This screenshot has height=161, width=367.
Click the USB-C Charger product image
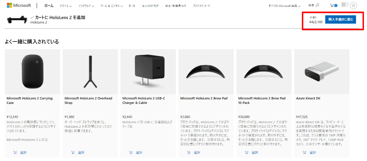pos(148,71)
